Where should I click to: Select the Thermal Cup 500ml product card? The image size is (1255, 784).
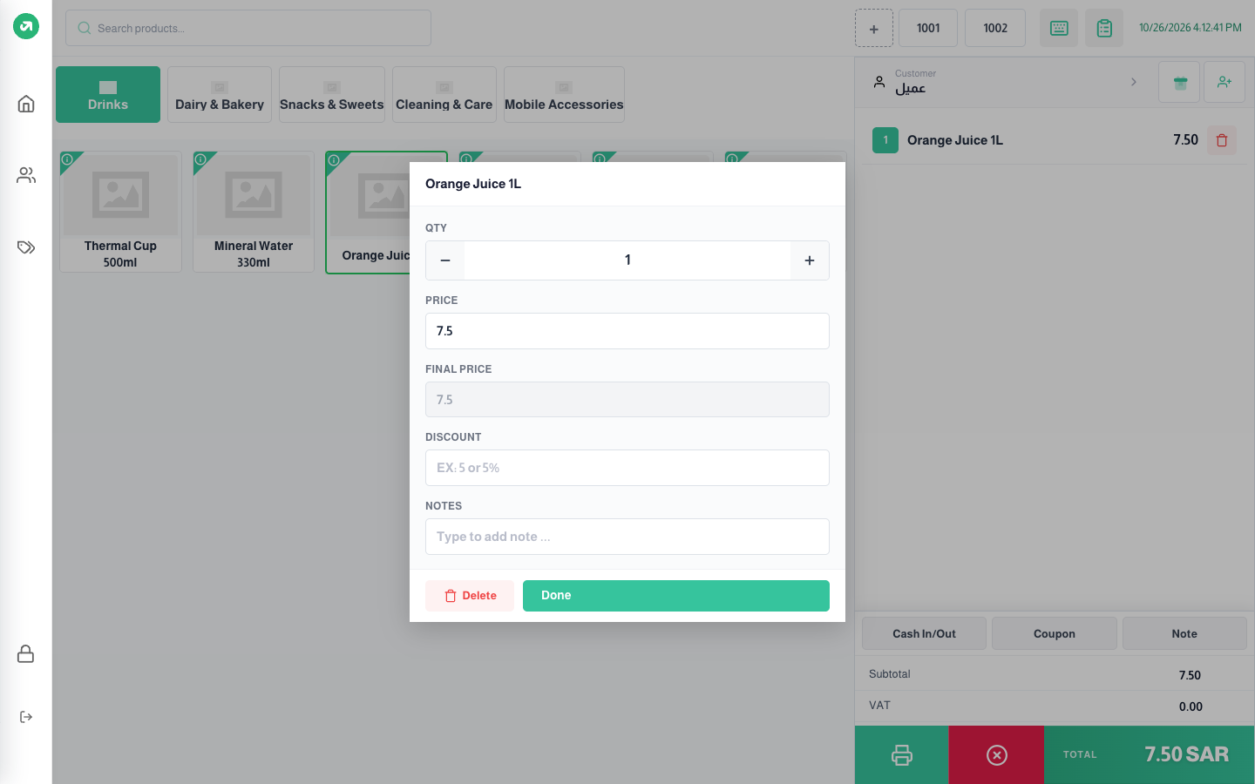click(x=120, y=212)
